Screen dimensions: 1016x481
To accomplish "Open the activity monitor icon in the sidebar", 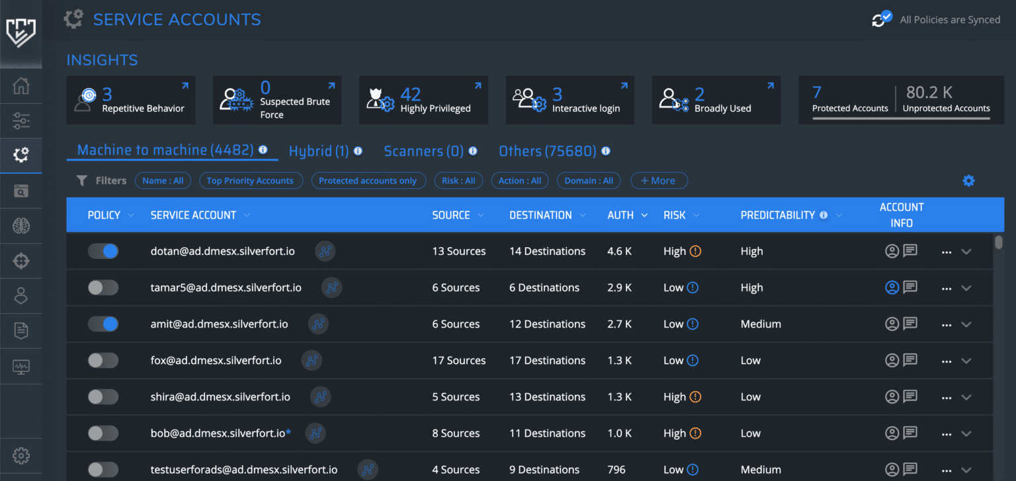I will pyautogui.click(x=21, y=365).
